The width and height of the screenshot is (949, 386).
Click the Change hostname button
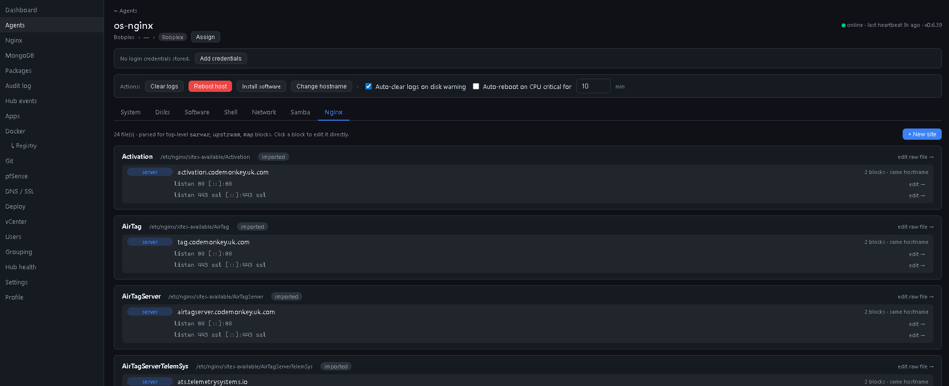tap(321, 86)
